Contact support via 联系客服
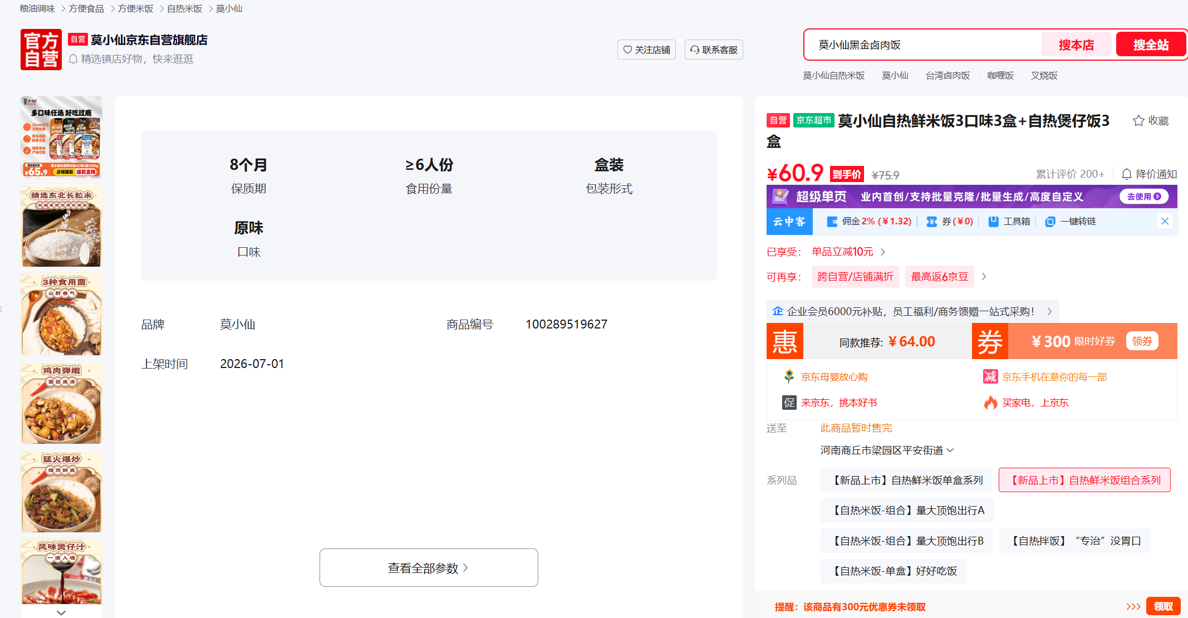 coord(714,50)
